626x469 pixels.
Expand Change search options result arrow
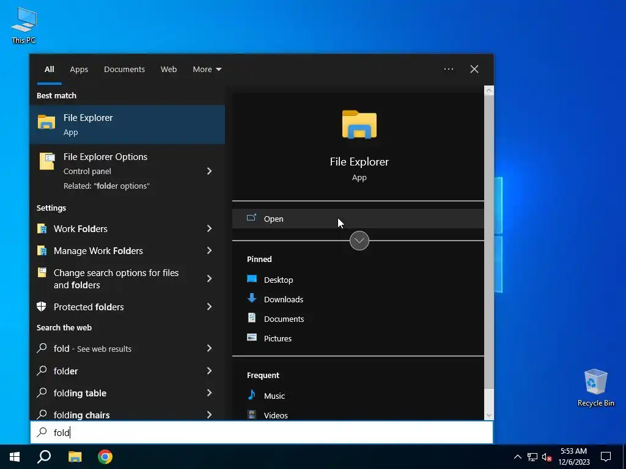pos(209,278)
